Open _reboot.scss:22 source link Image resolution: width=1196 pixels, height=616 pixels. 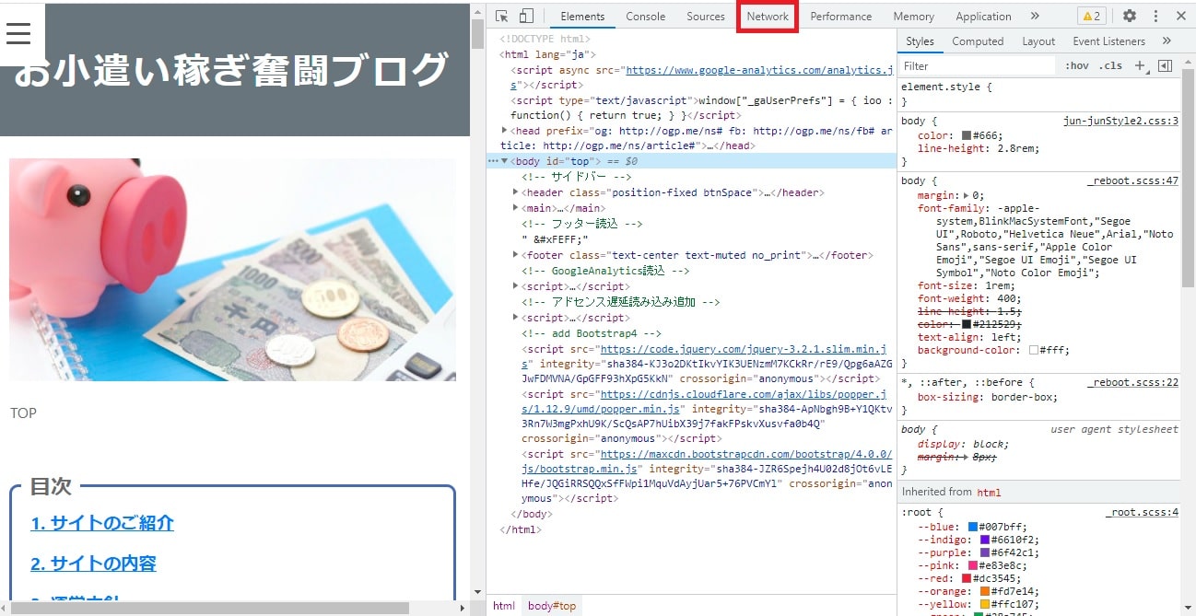click(x=1132, y=382)
